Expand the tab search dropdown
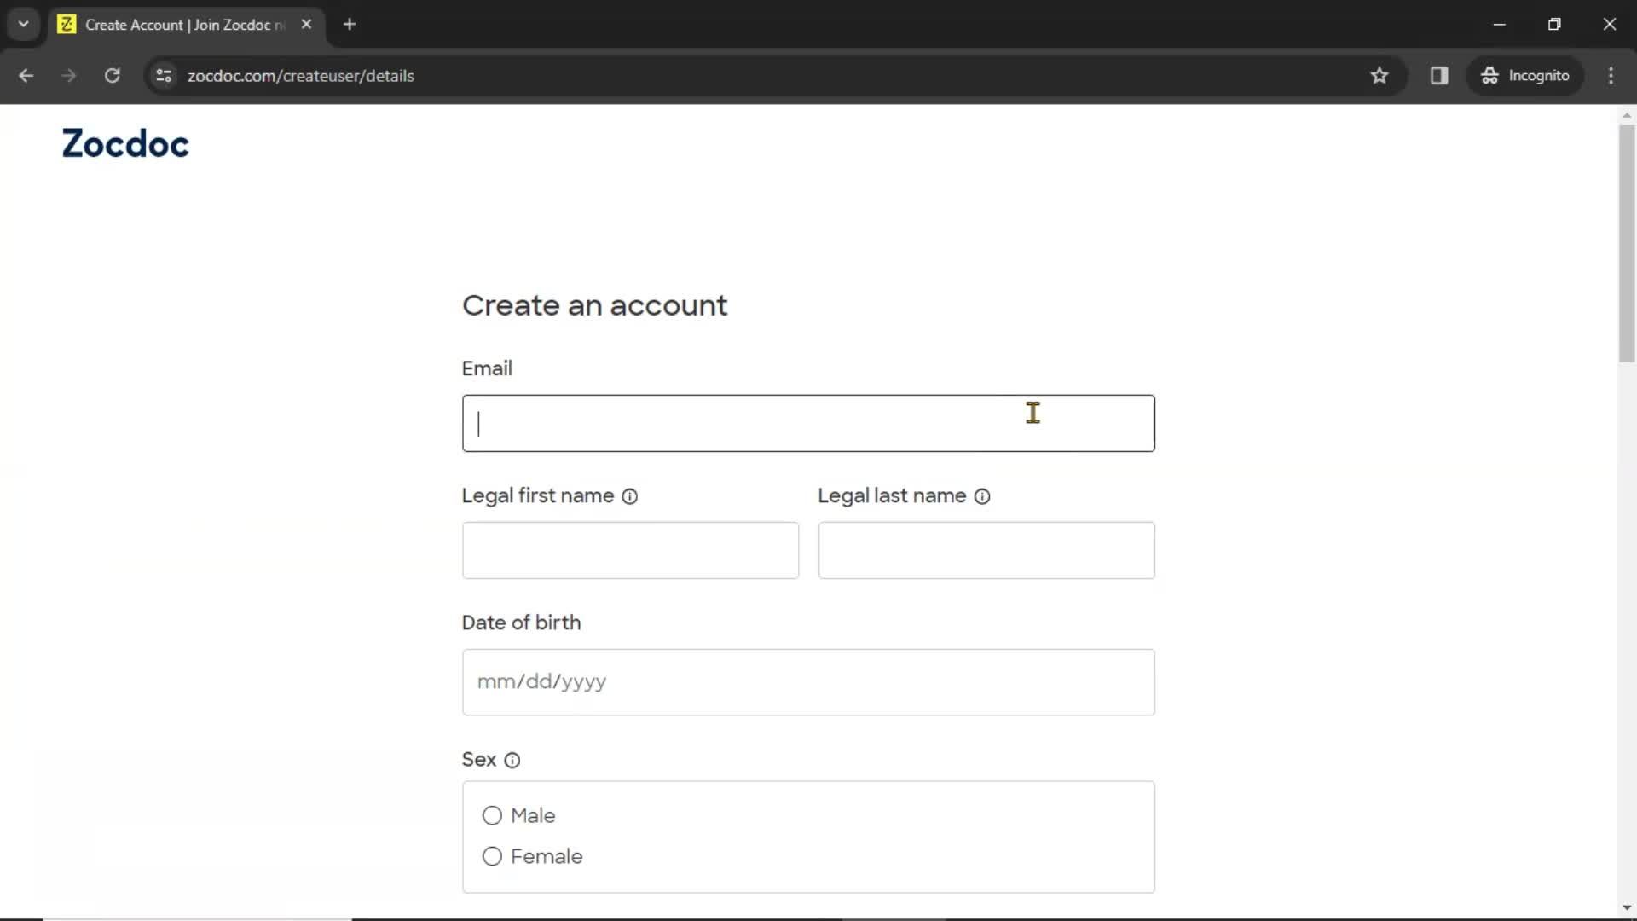This screenshot has height=921, width=1637. 24,24
